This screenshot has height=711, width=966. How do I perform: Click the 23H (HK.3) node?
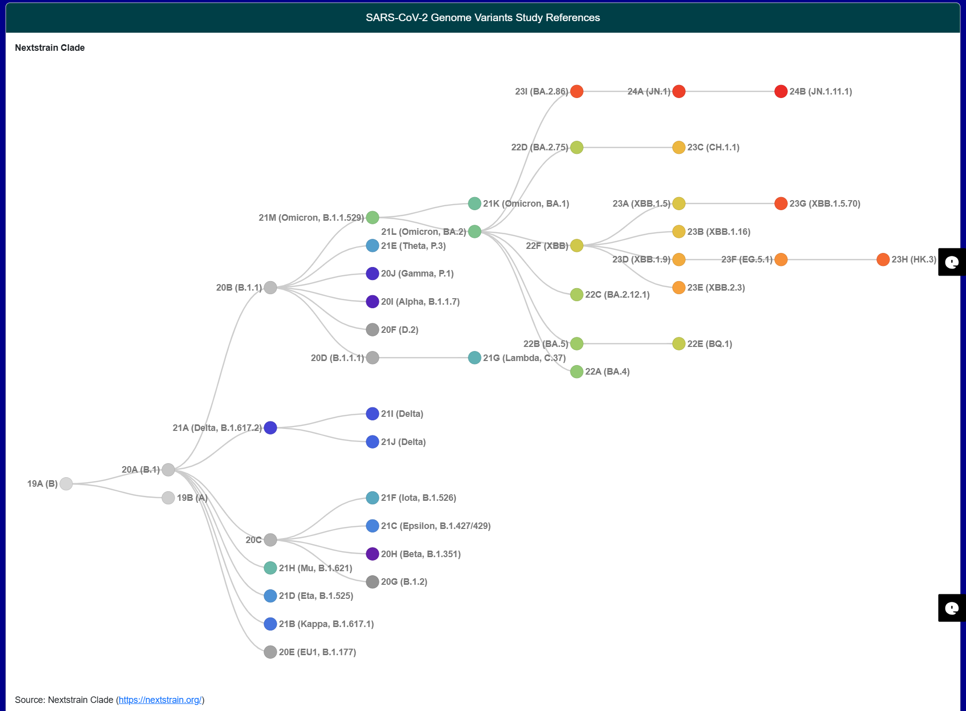pos(883,259)
